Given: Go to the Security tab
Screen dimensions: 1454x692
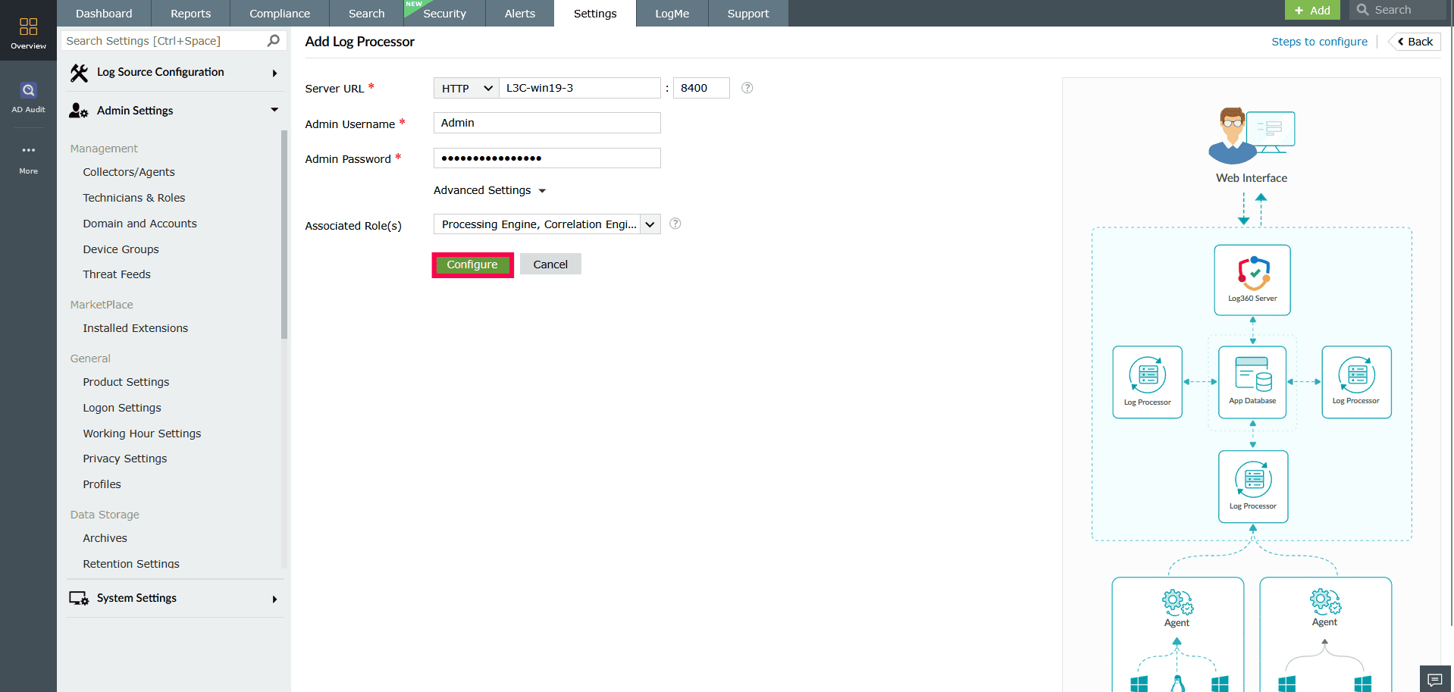Looking at the screenshot, I should click(x=445, y=14).
